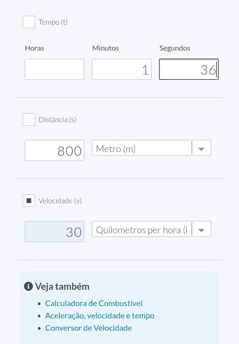Click the info icon beside Veja também
The width and height of the screenshot is (239, 344).
point(29,286)
